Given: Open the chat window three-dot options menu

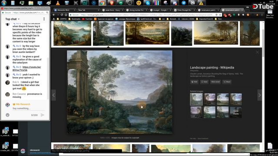Looking at the screenshot, I should [44, 19].
